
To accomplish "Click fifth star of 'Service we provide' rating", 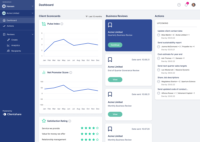I will [97, 128].
